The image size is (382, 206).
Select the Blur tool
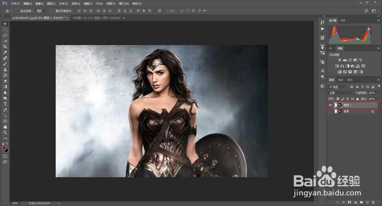pos(5,93)
